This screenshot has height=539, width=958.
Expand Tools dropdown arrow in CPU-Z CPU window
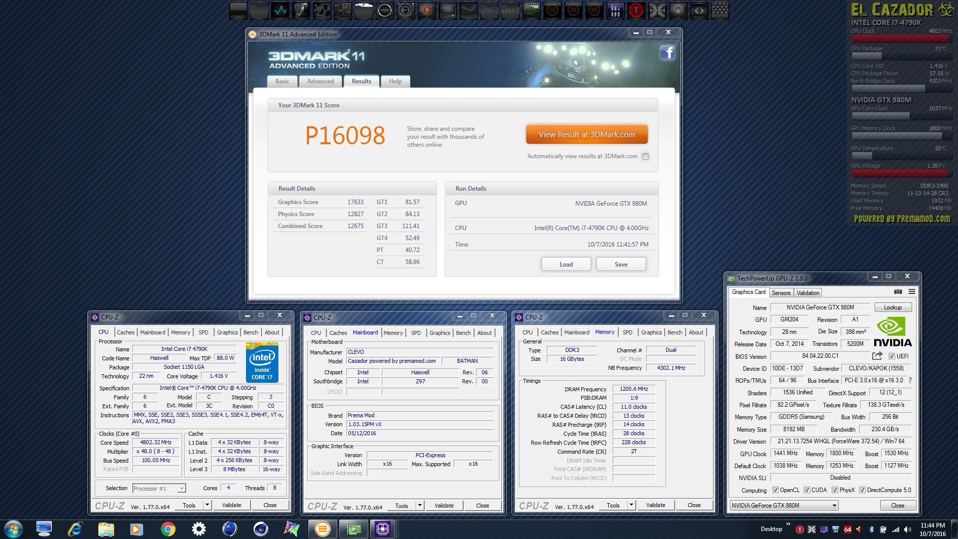coord(207,505)
